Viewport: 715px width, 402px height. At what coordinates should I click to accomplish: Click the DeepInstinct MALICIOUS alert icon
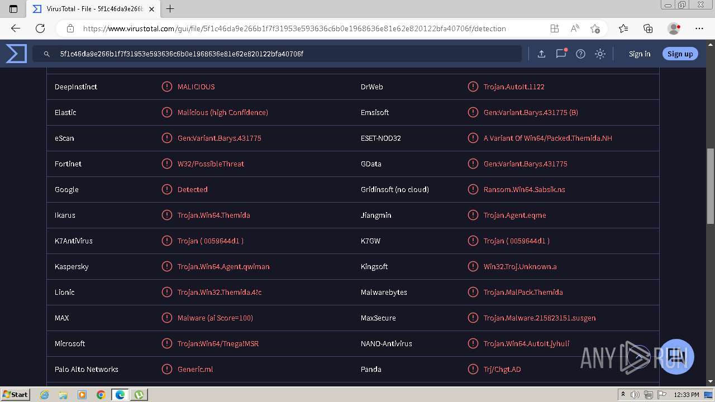pyautogui.click(x=166, y=87)
